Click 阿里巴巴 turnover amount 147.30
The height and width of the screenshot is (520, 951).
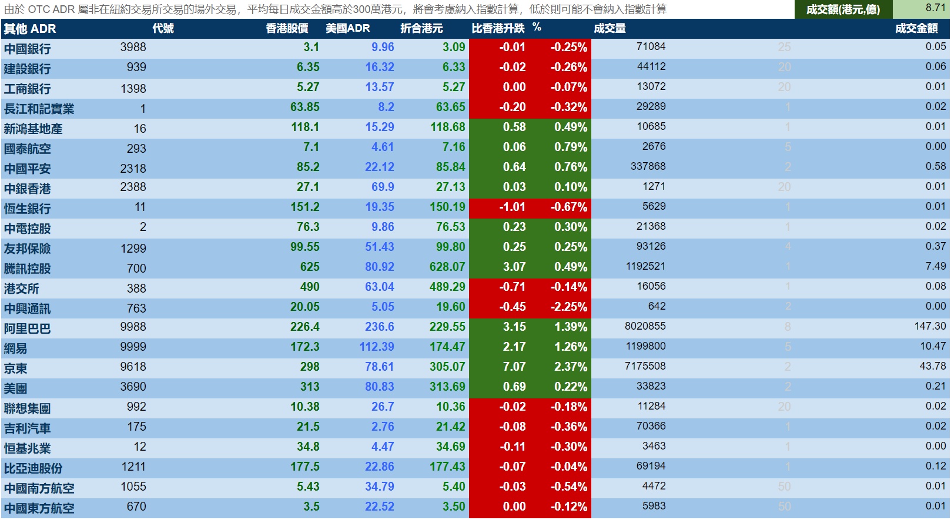coord(930,326)
